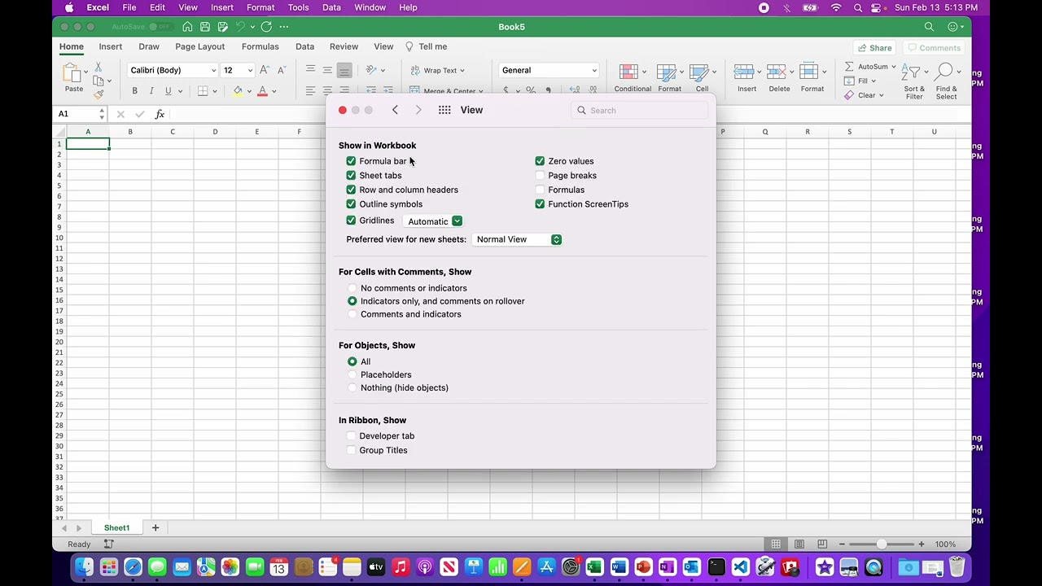Screen dimensions: 1042x586
Task: Open the Page Layout ribbon tab
Action: pyautogui.click(x=199, y=46)
